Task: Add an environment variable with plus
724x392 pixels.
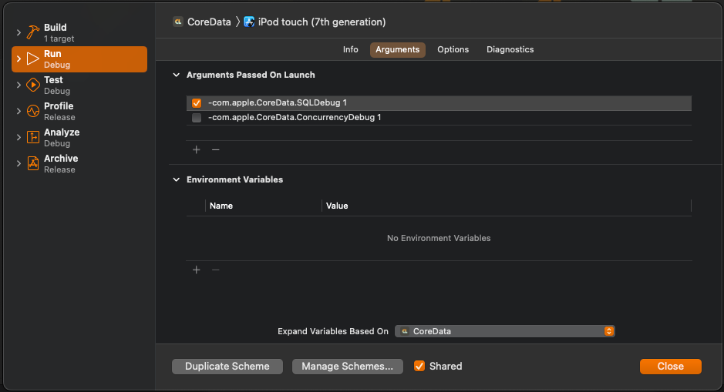Action: [197, 270]
